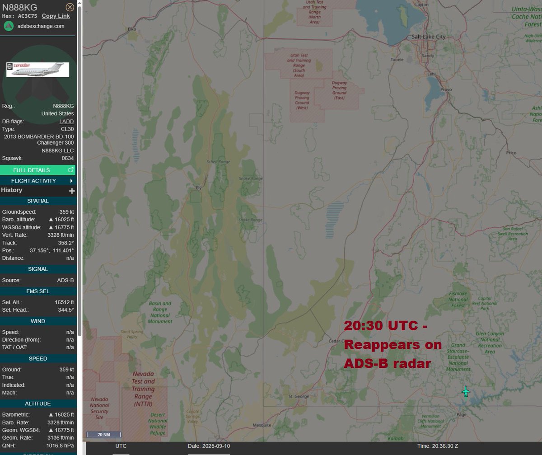Select the teal aircraft icon on map
The width and height of the screenshot is (542, 455).
pos(466,391)
